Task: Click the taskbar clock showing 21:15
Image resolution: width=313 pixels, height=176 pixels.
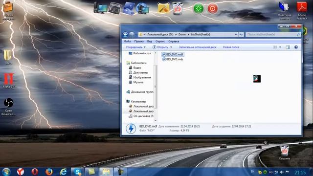Action: click(x=300, y=172)
